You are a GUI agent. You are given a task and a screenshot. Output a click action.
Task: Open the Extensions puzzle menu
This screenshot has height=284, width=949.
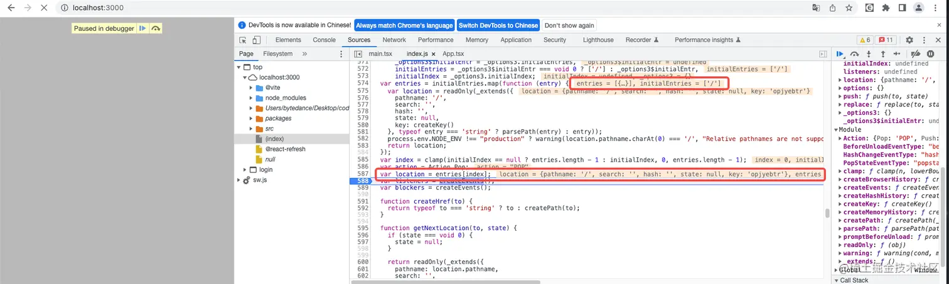(x=886, y=8)
